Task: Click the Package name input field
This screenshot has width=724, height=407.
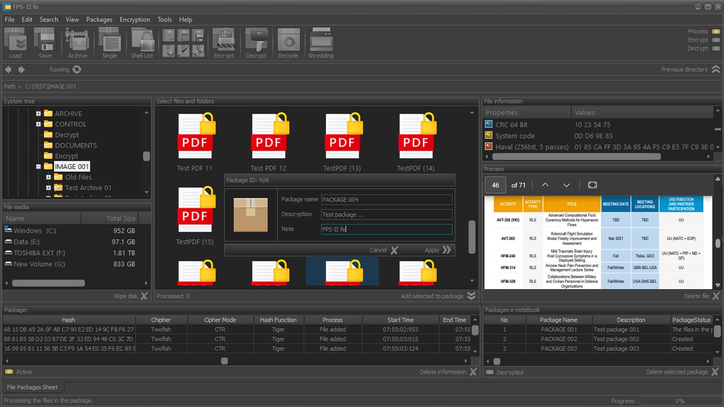Action: (x=386, y=199)
